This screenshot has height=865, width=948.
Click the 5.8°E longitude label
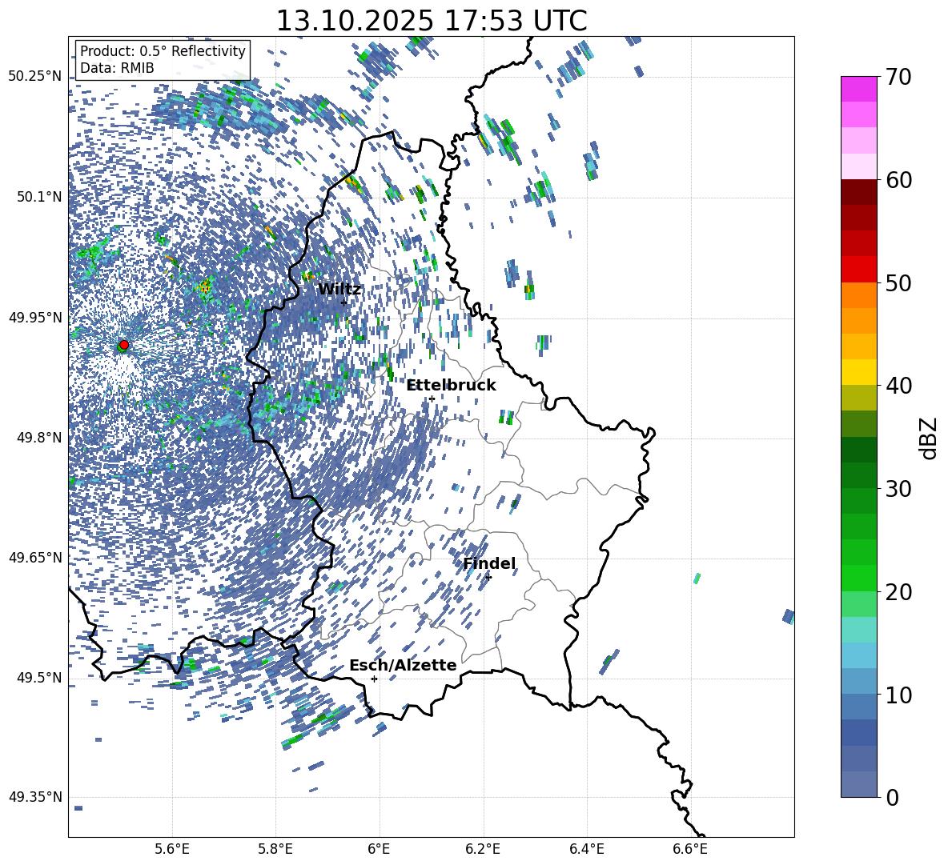[x=275, y=849]
